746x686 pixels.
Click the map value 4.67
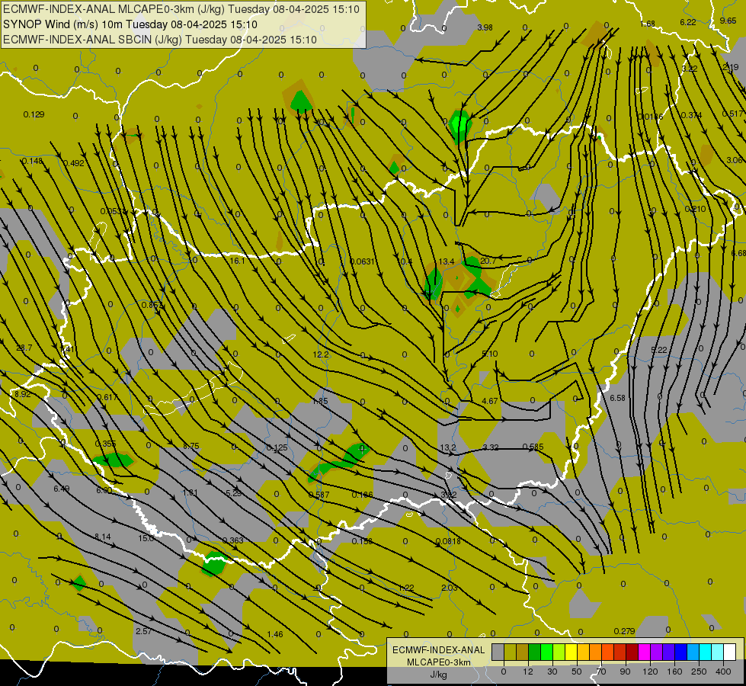pyautogui.click(x=489, y=401)
